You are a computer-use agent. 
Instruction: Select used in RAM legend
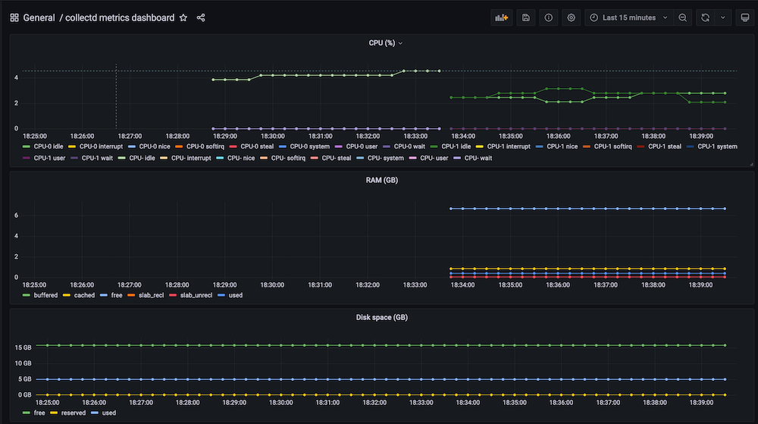(x=236, y=295)
